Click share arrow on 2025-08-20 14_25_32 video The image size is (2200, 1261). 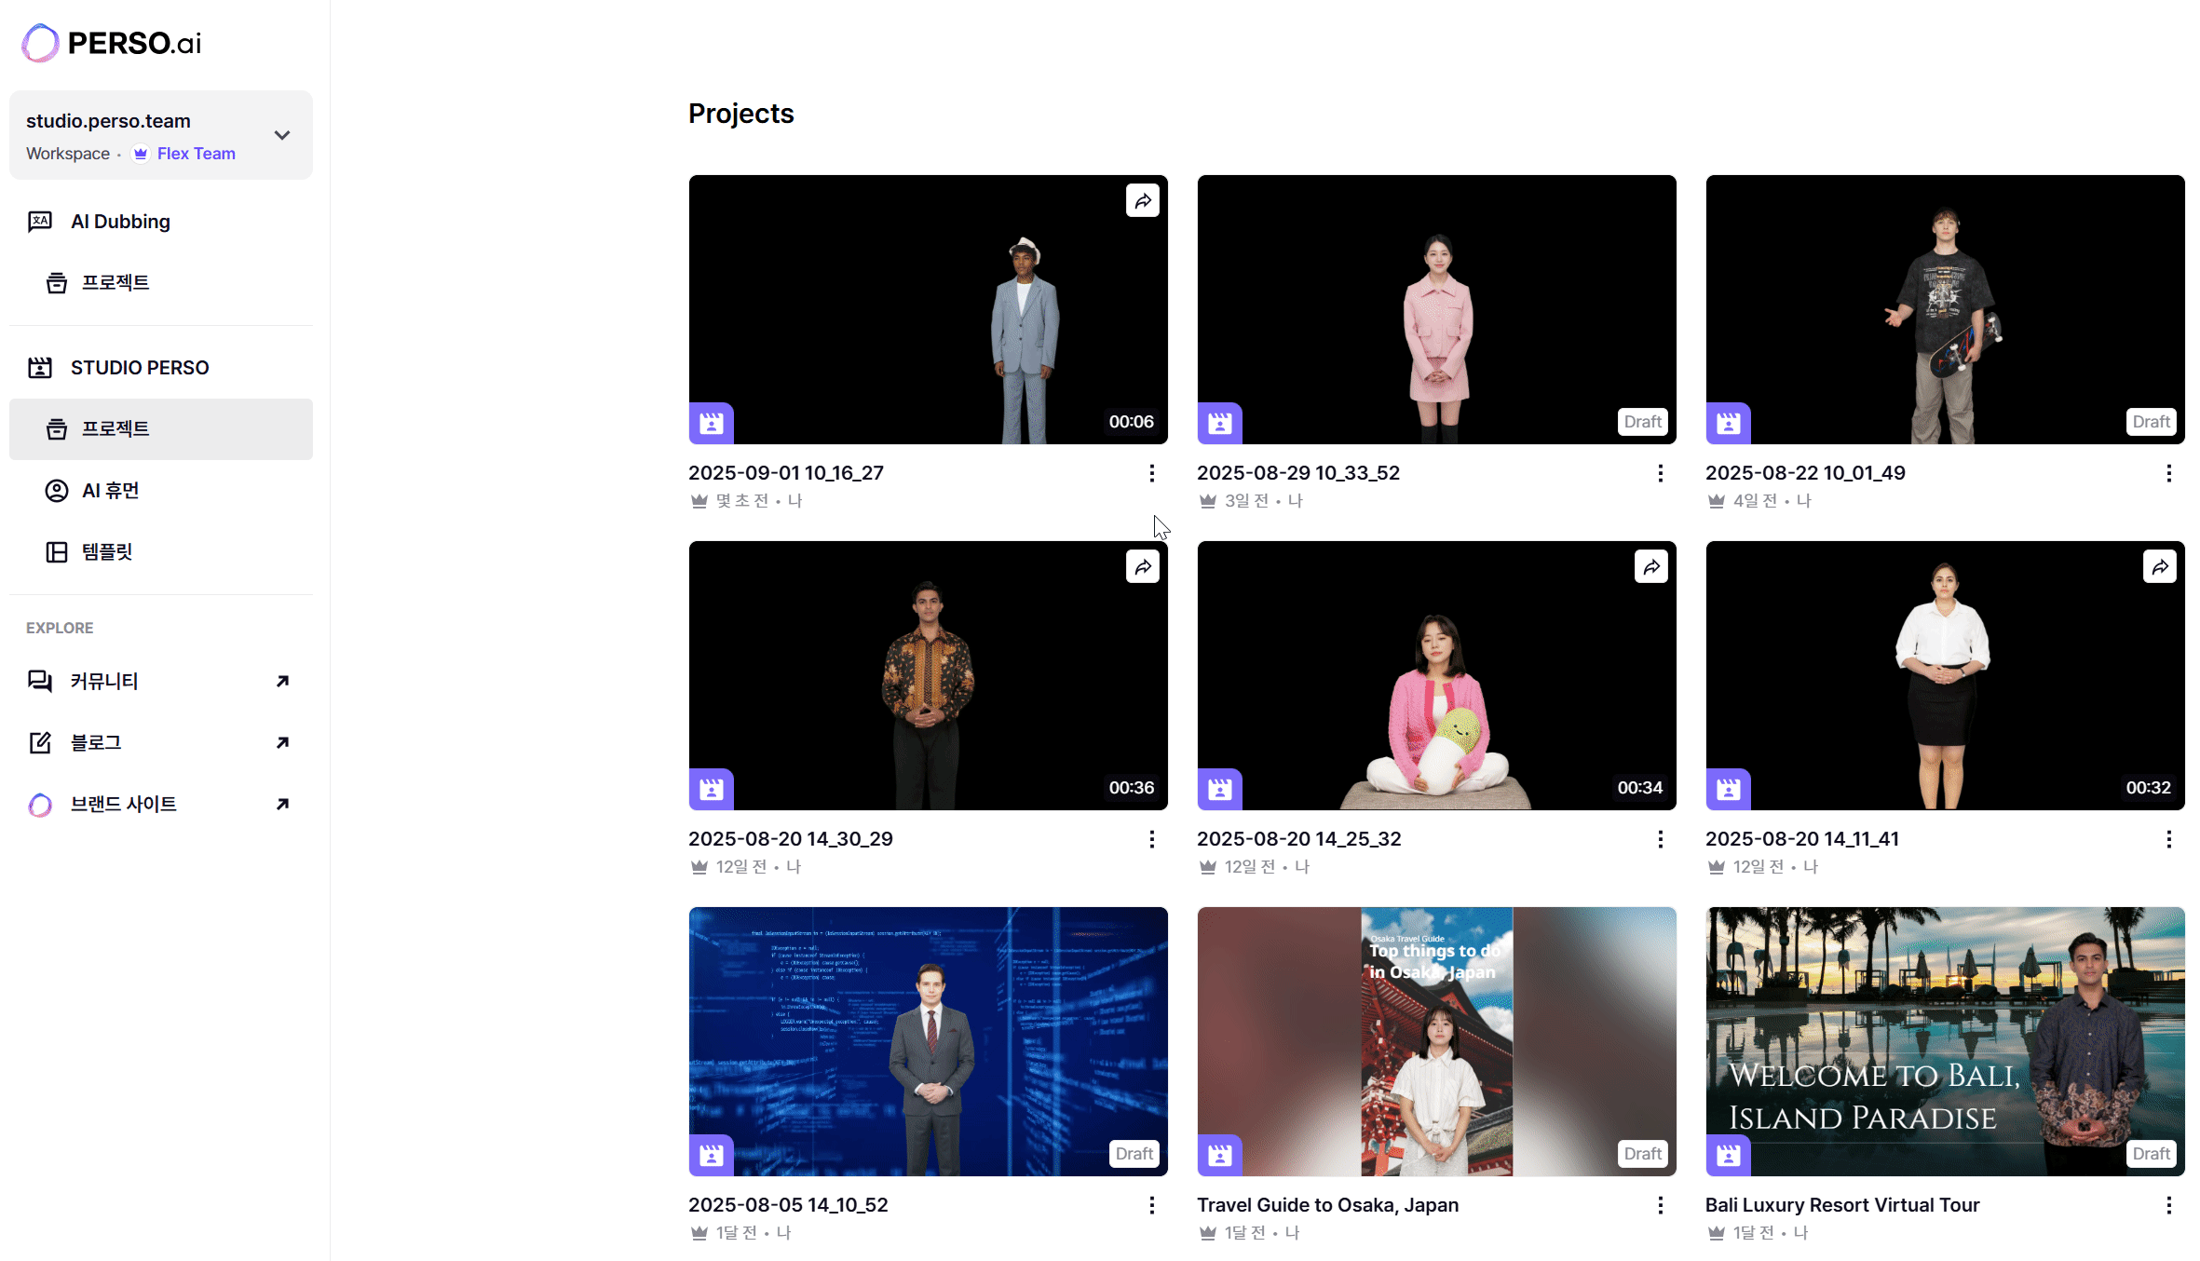point(1650,567)
